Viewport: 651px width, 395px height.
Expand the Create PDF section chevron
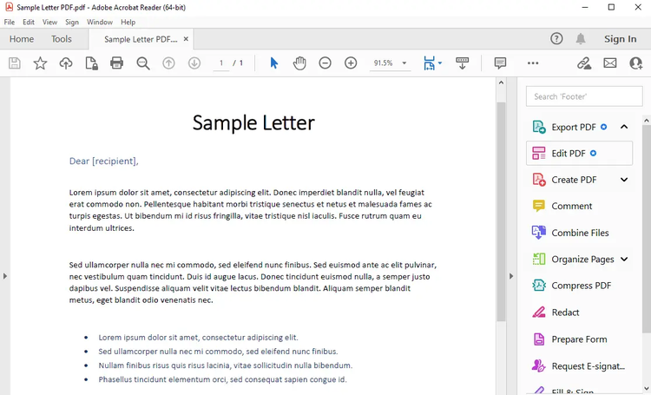(624, 180)
